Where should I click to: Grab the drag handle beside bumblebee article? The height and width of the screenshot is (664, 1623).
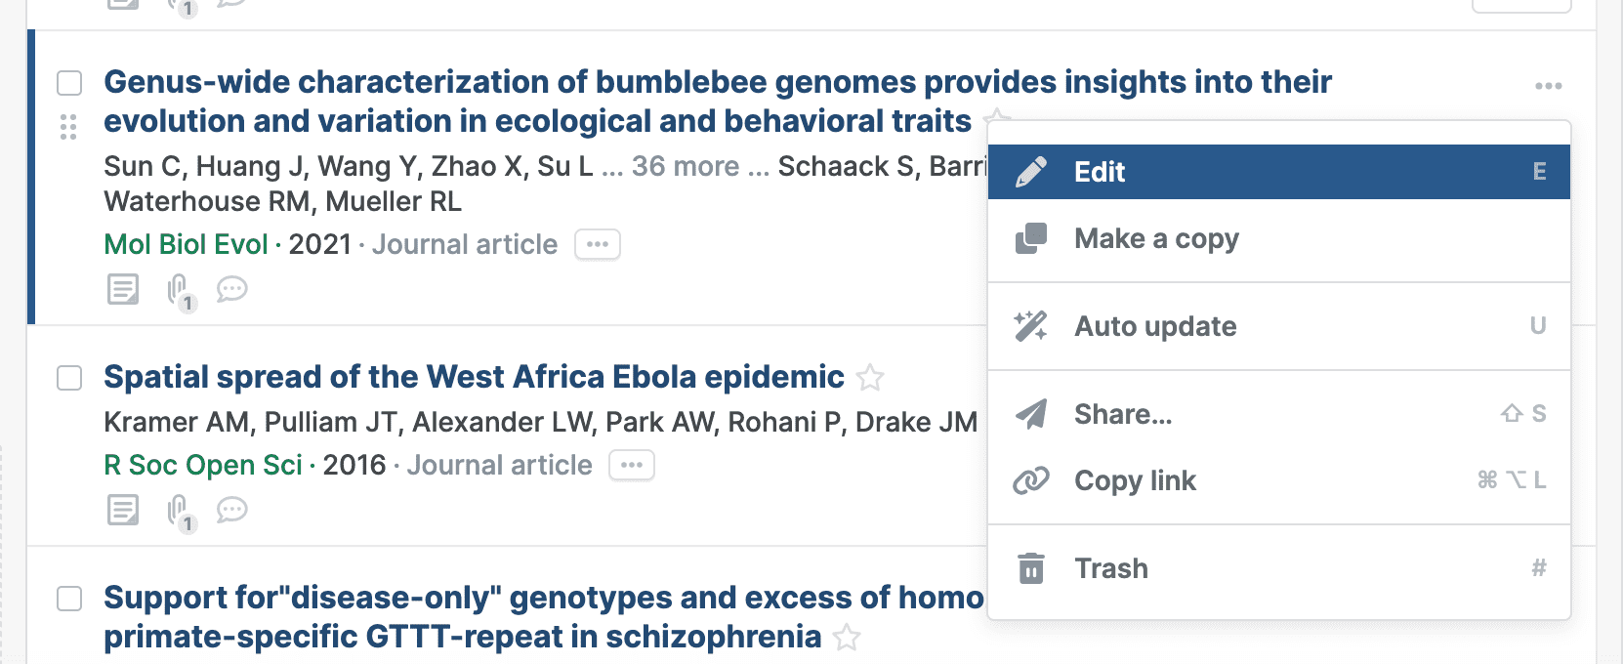[68, 127]
